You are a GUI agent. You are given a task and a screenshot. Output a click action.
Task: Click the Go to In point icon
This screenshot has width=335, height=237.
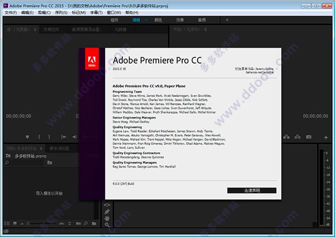coord(64,137)
